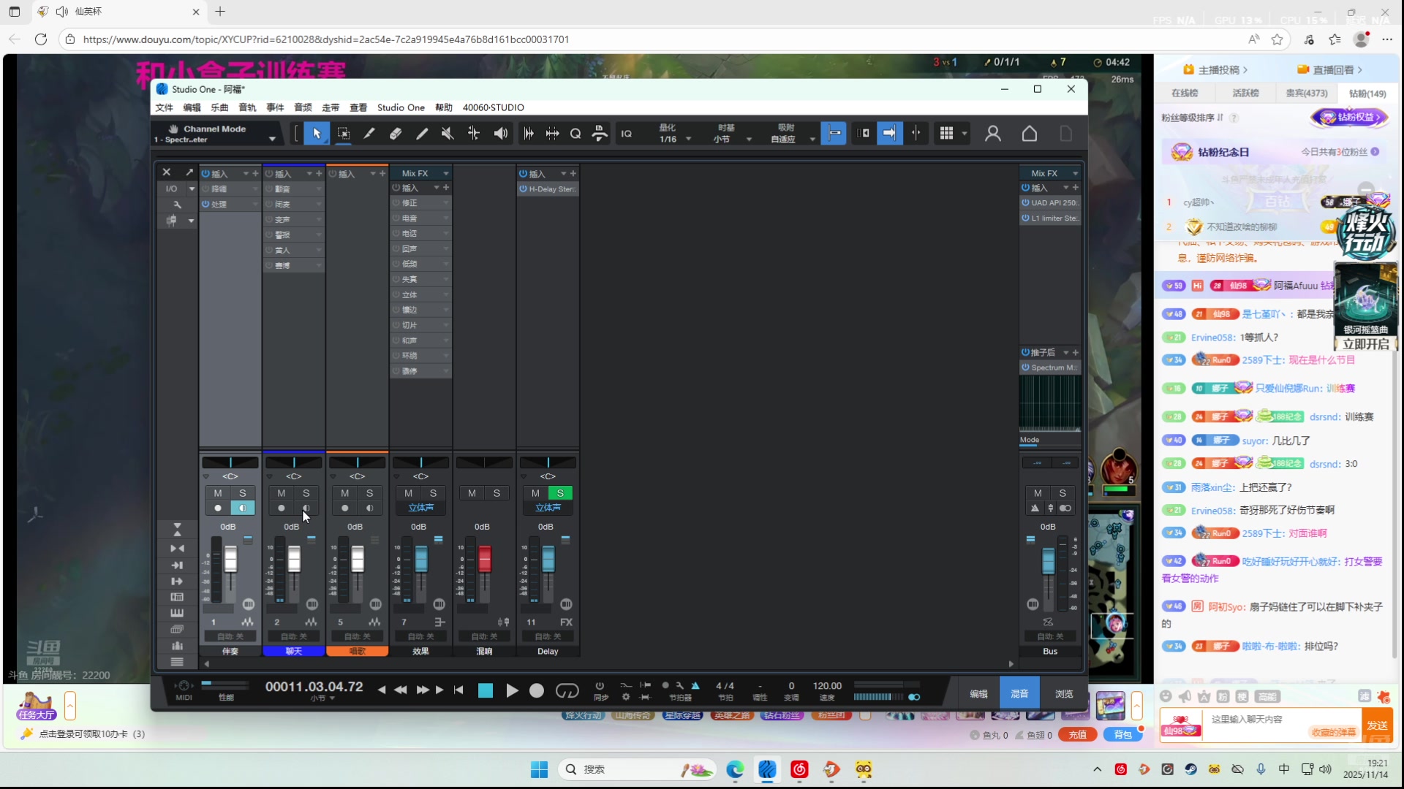
Task: Select the Mute tool icon
Action: tap(448, 134)
